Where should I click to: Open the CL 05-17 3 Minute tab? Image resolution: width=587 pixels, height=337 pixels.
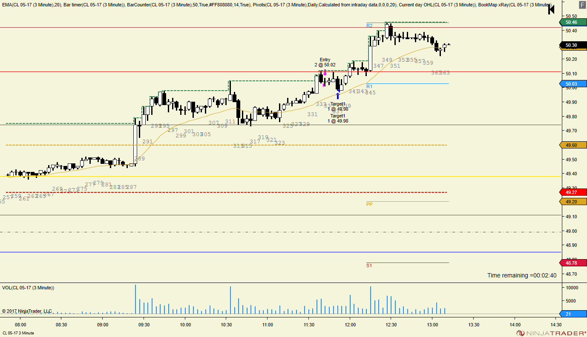click(x=18, y=333)
